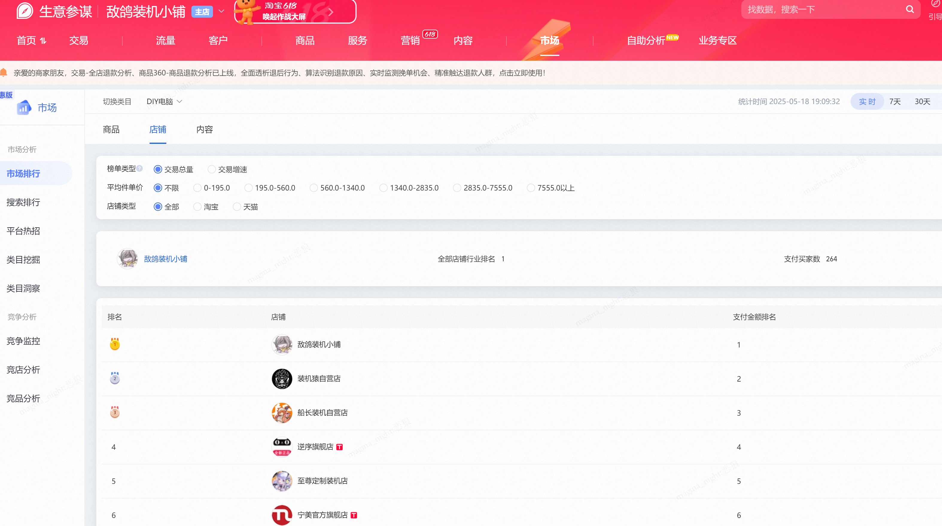Viewport: 942px width, 526px height.
Task: Click the 敌鸽装机小铺 avatar in ranking row
Action: click(282, 344)
